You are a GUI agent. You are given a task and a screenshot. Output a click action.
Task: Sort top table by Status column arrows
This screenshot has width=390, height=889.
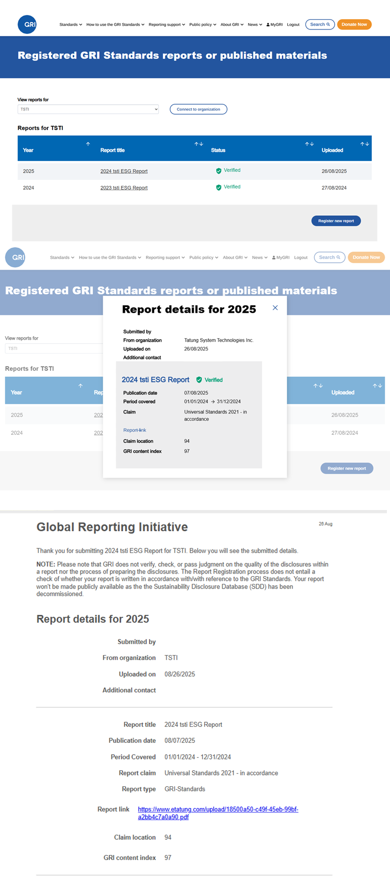(310, 144)
